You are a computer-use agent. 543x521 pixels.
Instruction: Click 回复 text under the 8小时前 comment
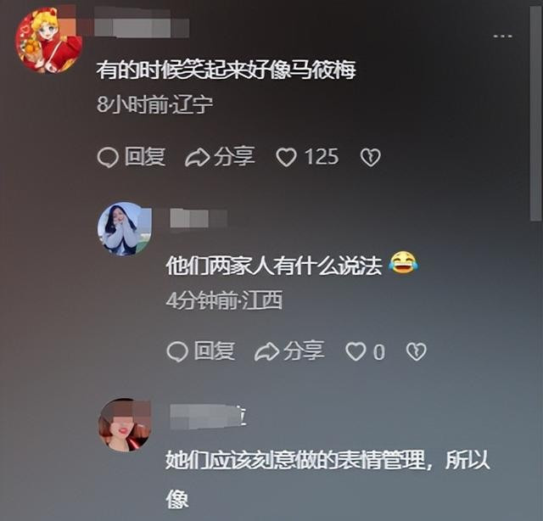click(145, 157)
